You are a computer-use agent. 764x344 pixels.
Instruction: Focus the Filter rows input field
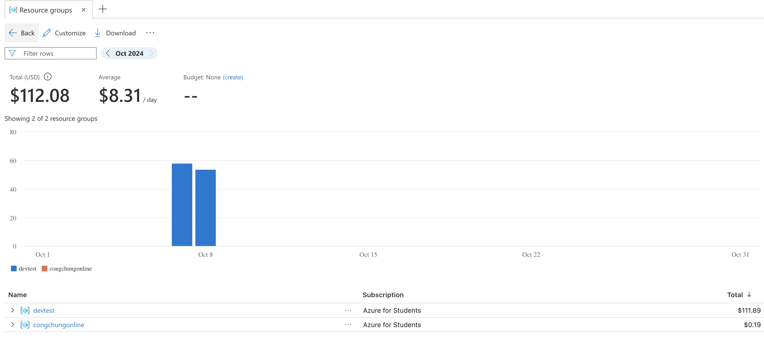coord(50,53)
